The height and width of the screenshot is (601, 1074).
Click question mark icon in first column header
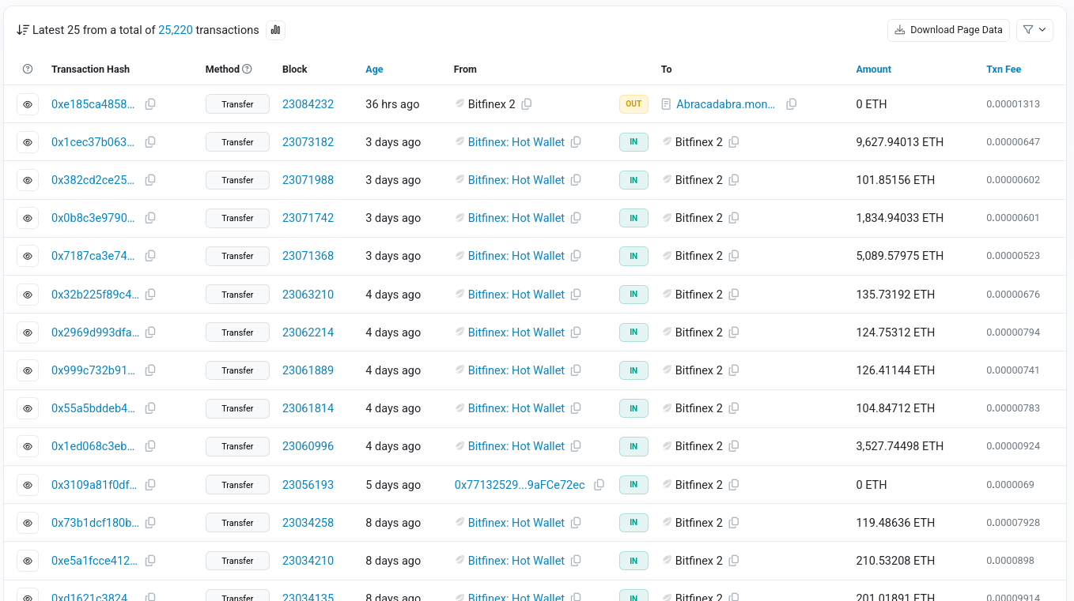(x=28, y=69)
